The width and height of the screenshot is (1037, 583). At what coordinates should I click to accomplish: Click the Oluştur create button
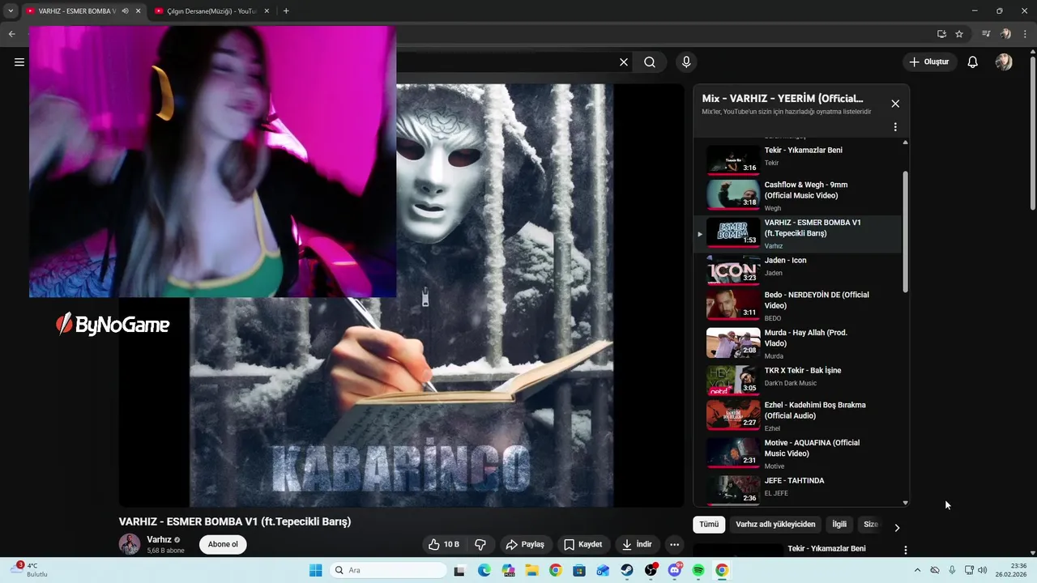point(929,62)
